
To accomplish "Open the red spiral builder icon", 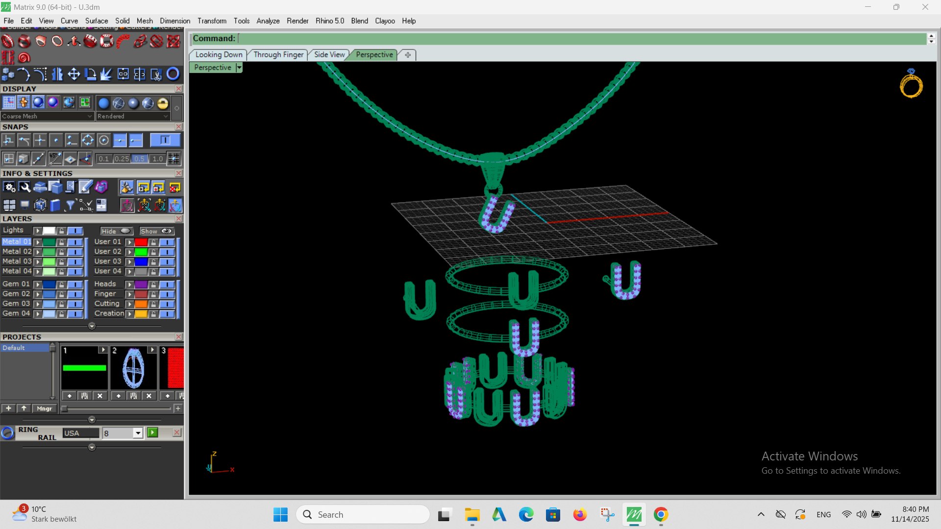I will (24, 57).
